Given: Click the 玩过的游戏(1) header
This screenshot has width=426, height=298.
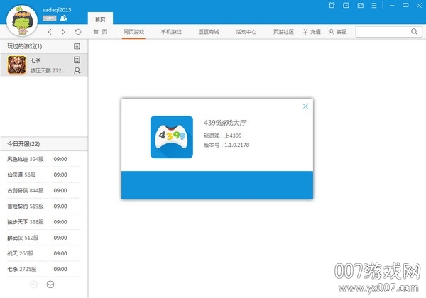Looking at the screenshot, I should pos(24,46).
